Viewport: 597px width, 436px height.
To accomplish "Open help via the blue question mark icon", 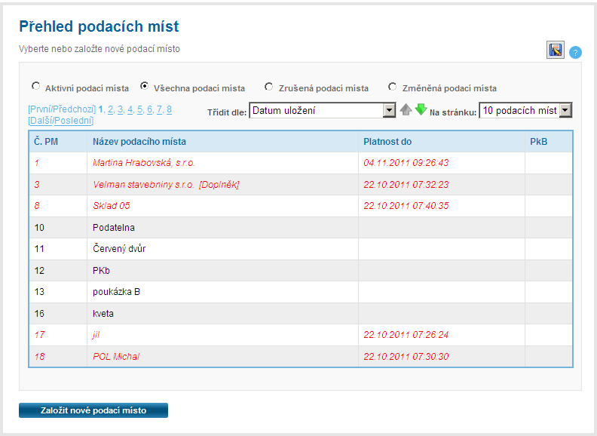I will tap(575, 53).
